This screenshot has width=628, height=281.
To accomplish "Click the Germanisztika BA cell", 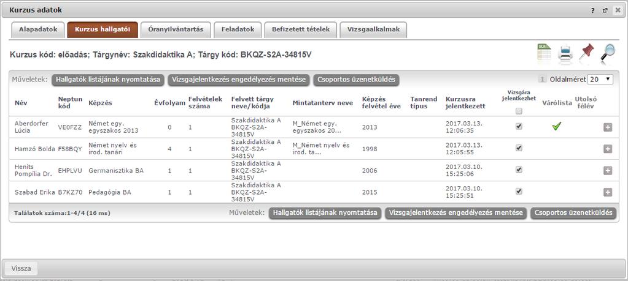I will (116, 170).
